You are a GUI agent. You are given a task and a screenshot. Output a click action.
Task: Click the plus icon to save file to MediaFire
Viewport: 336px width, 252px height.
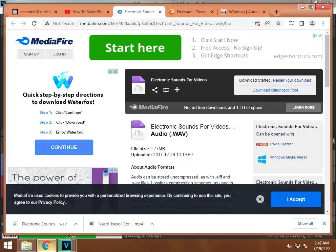pyautogui.click(x=177, y=90)
